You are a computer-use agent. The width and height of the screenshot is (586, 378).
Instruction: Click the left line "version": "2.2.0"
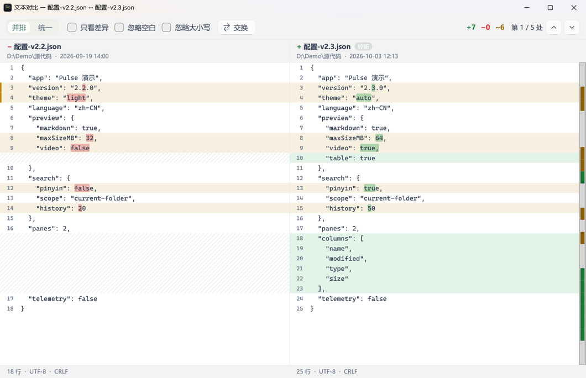pyautogui.click(x=145, y=88)
